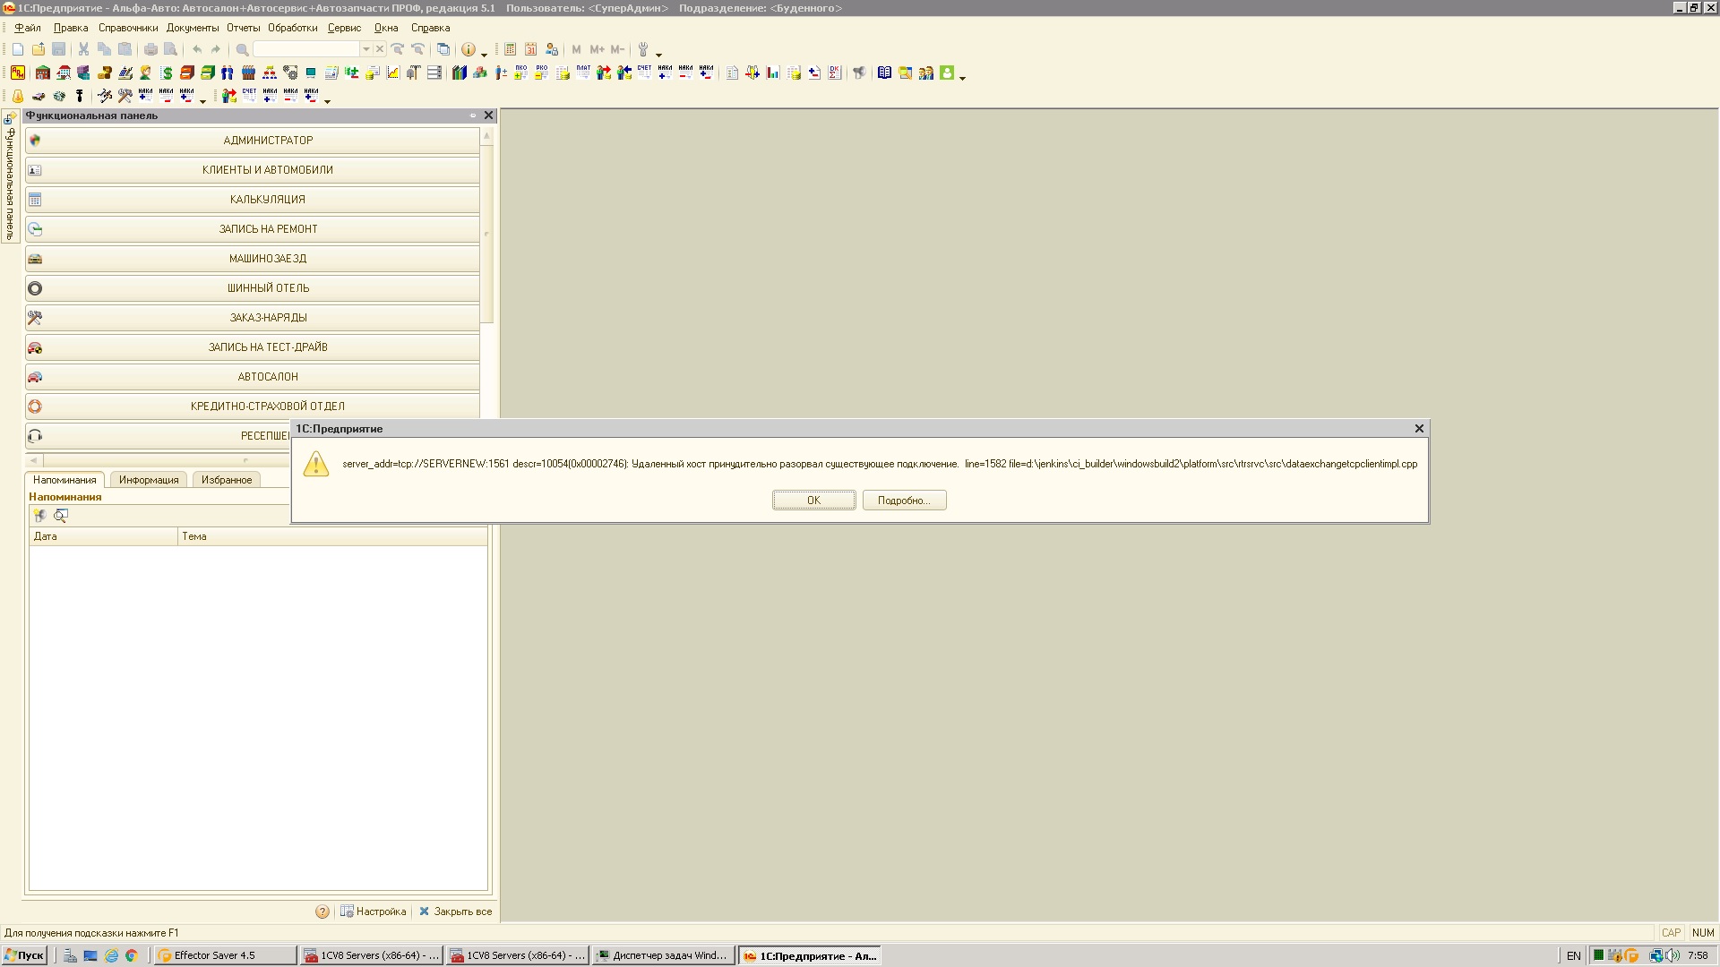Click the find reminder magnifier icon

pos(60,516)
